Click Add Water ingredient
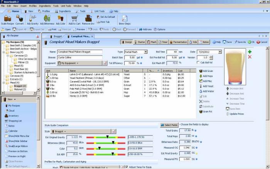Screen dimensions: 270x169 (206, 91)
